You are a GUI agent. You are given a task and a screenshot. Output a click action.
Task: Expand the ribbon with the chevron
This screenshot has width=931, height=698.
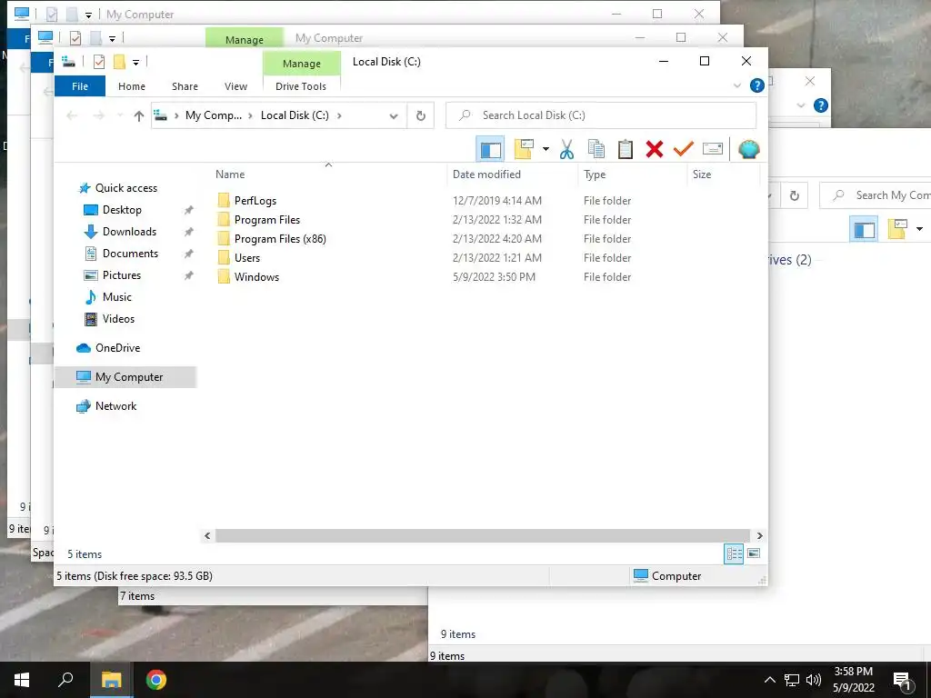737,85
